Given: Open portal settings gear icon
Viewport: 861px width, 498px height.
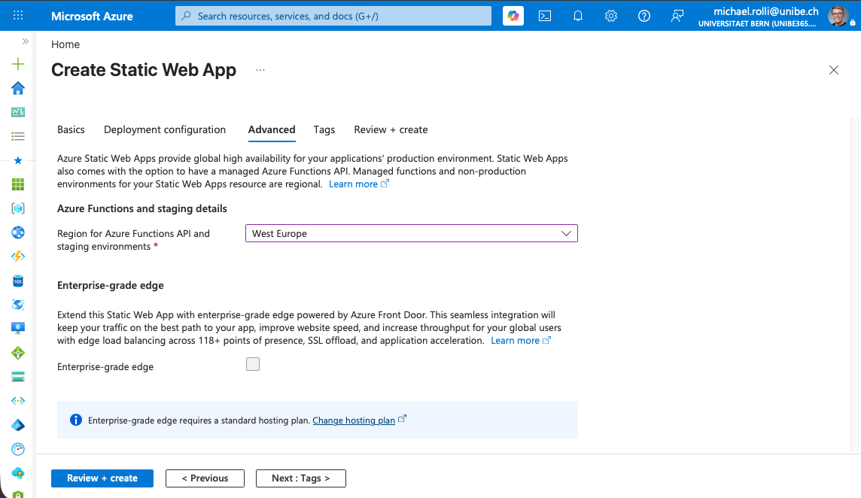Looking at the screenshot, I should point(611,16).
